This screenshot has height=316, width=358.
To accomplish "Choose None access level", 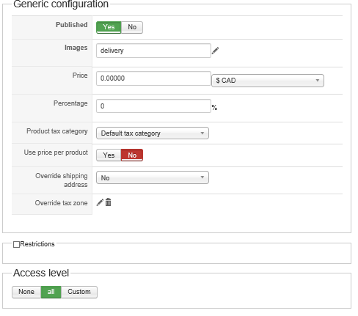I will tap(26, 292).
